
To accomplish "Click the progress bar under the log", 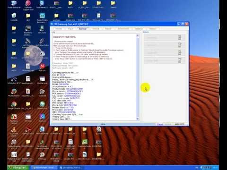I will [x=103, y=124].
